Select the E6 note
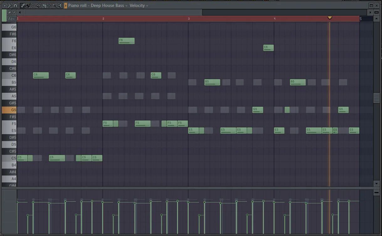The image size is (382, 236). 269,48
